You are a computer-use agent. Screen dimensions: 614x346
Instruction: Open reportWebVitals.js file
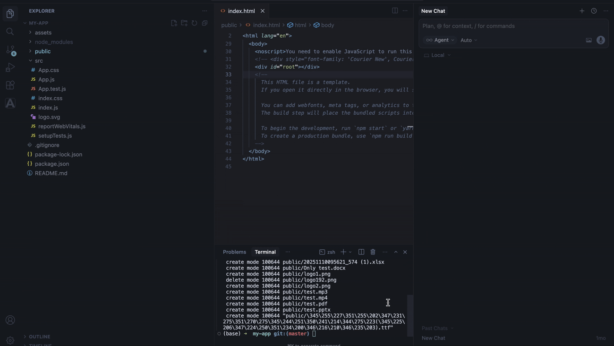pos(62,127)
